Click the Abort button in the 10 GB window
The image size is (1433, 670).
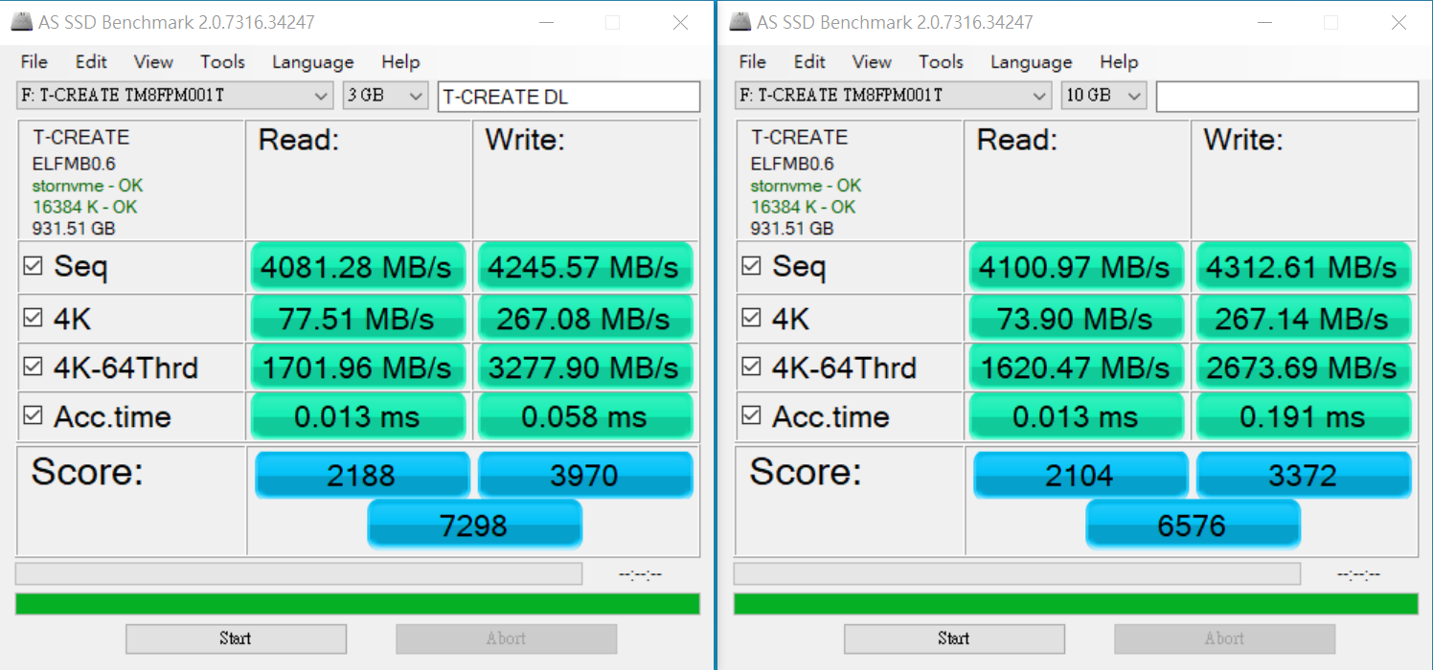(x=1224, y=638)
